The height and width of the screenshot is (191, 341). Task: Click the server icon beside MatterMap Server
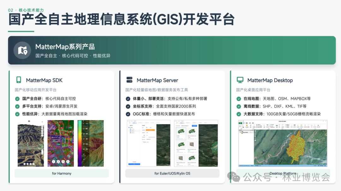129,80
